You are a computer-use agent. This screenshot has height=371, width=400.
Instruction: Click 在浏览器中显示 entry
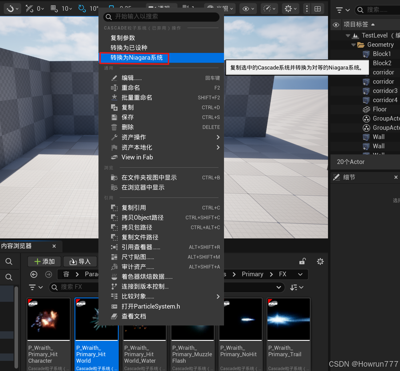click(143, 187)
